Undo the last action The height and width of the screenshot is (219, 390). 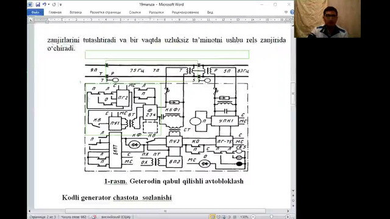(44, 4)
